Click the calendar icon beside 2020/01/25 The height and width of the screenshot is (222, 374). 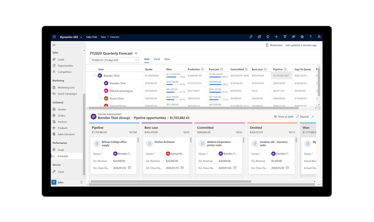click(129, 168)
